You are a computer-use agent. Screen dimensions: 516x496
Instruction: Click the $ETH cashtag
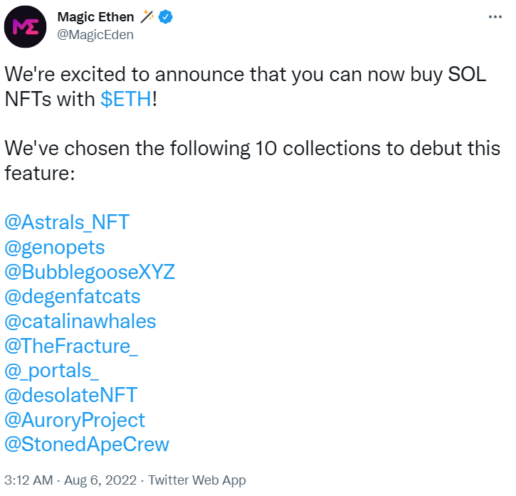pos(126,99)
